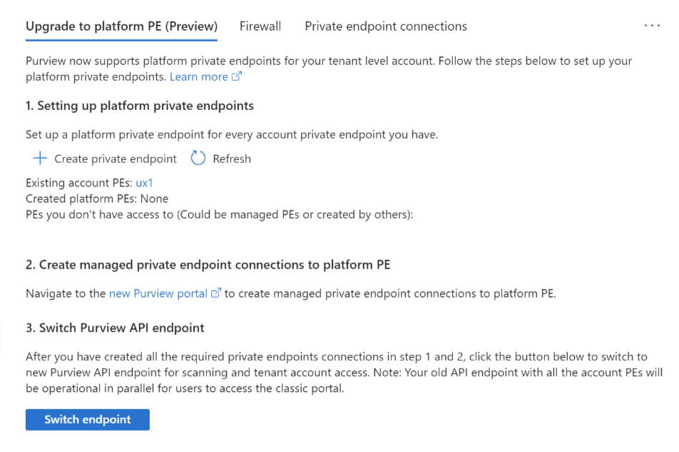The height and width of the screenshot is (452, 679).
Task: Click external-link icon beside Learn more
Action: click(x=237, y=77)
